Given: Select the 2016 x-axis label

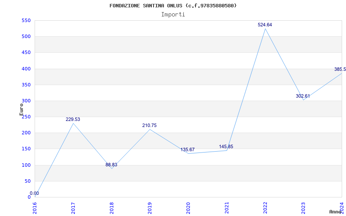Looking at the screenshot, I should click(35, 208).
